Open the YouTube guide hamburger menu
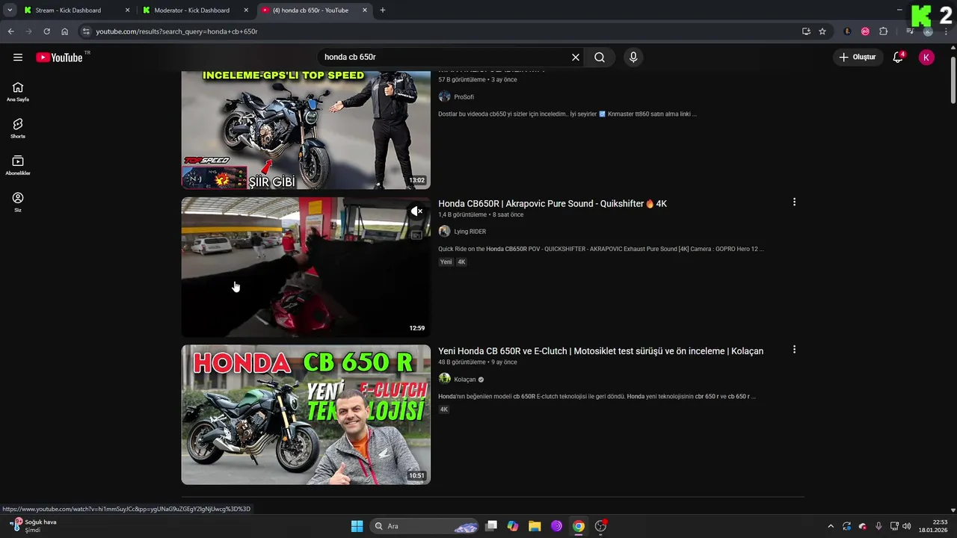 18,58
